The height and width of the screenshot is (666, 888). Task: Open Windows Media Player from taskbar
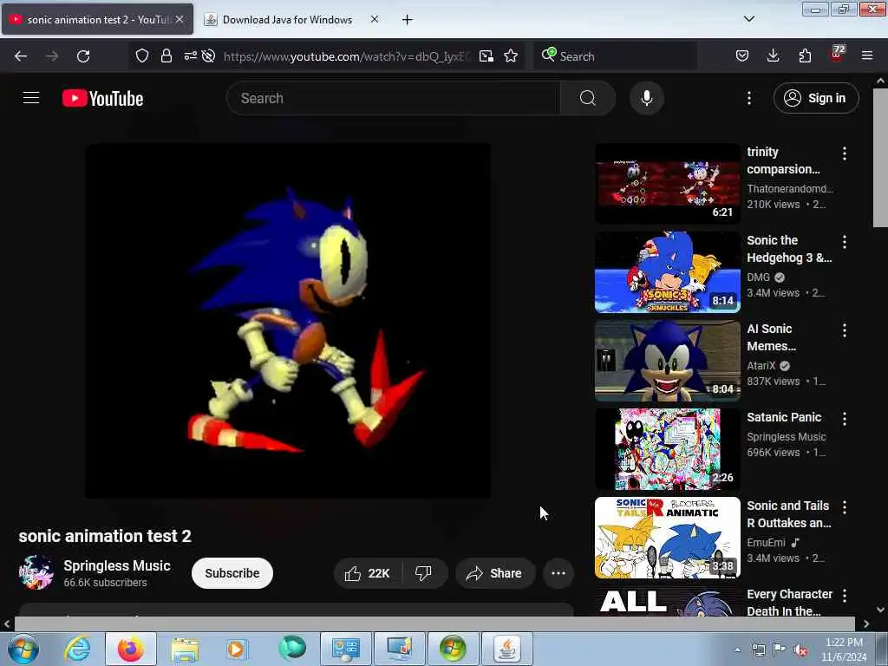tap(237, 649)
